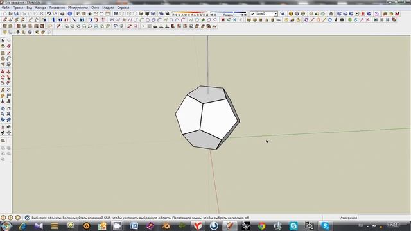
Task: Select the arrow Select tool
Action: [3, 40]
